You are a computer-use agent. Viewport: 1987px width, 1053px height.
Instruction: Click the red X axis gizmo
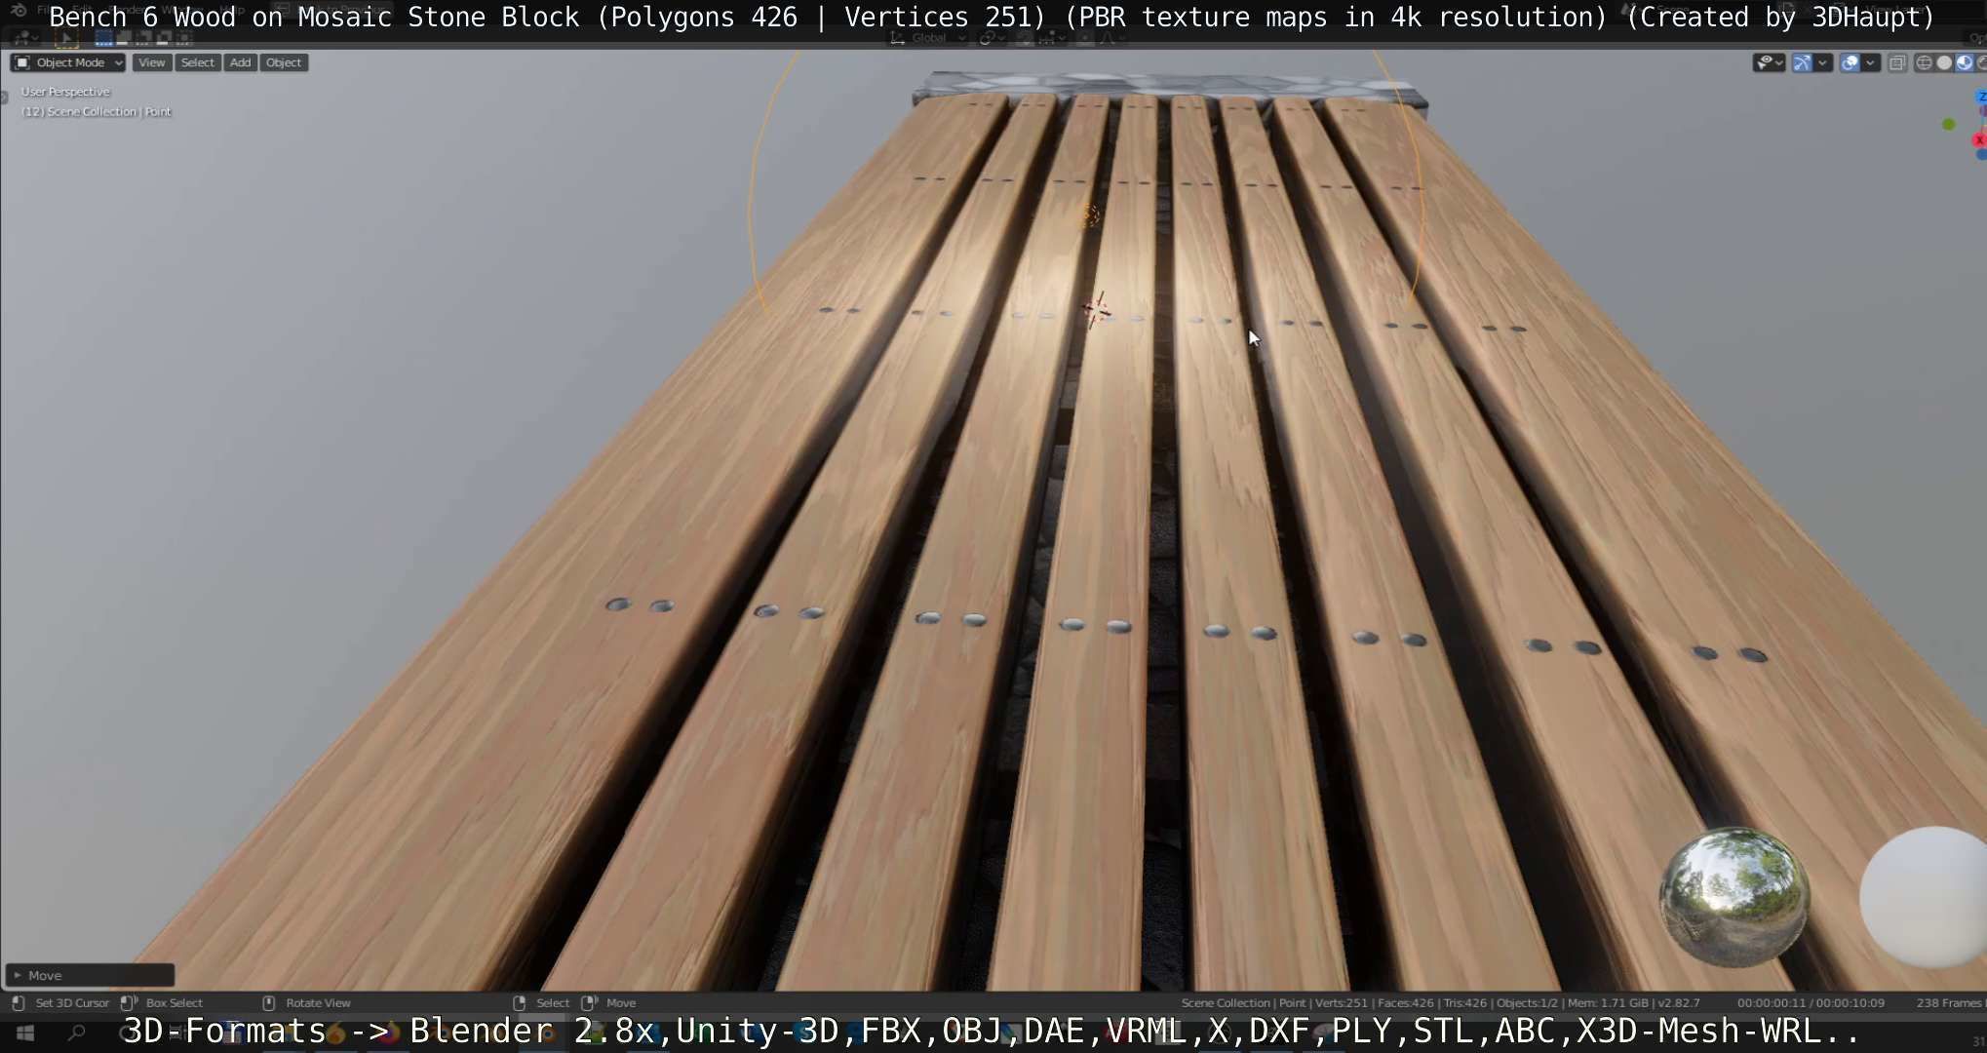point(1979,140)
